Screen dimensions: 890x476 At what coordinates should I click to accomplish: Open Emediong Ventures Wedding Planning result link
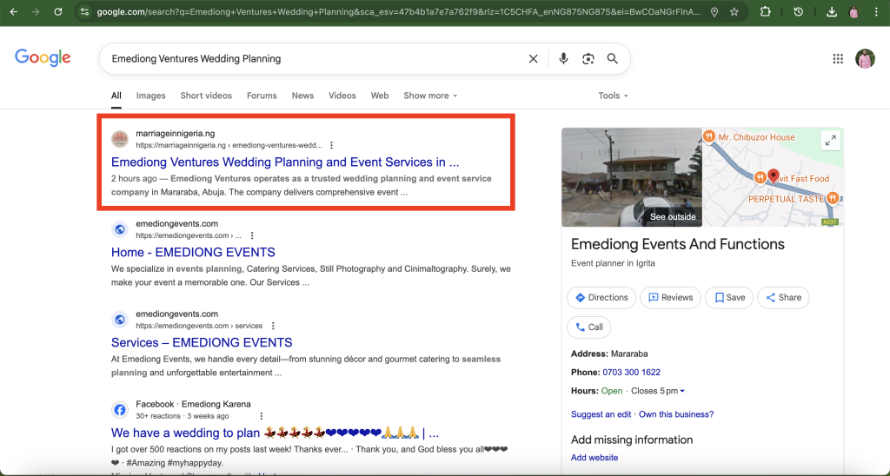285,162
